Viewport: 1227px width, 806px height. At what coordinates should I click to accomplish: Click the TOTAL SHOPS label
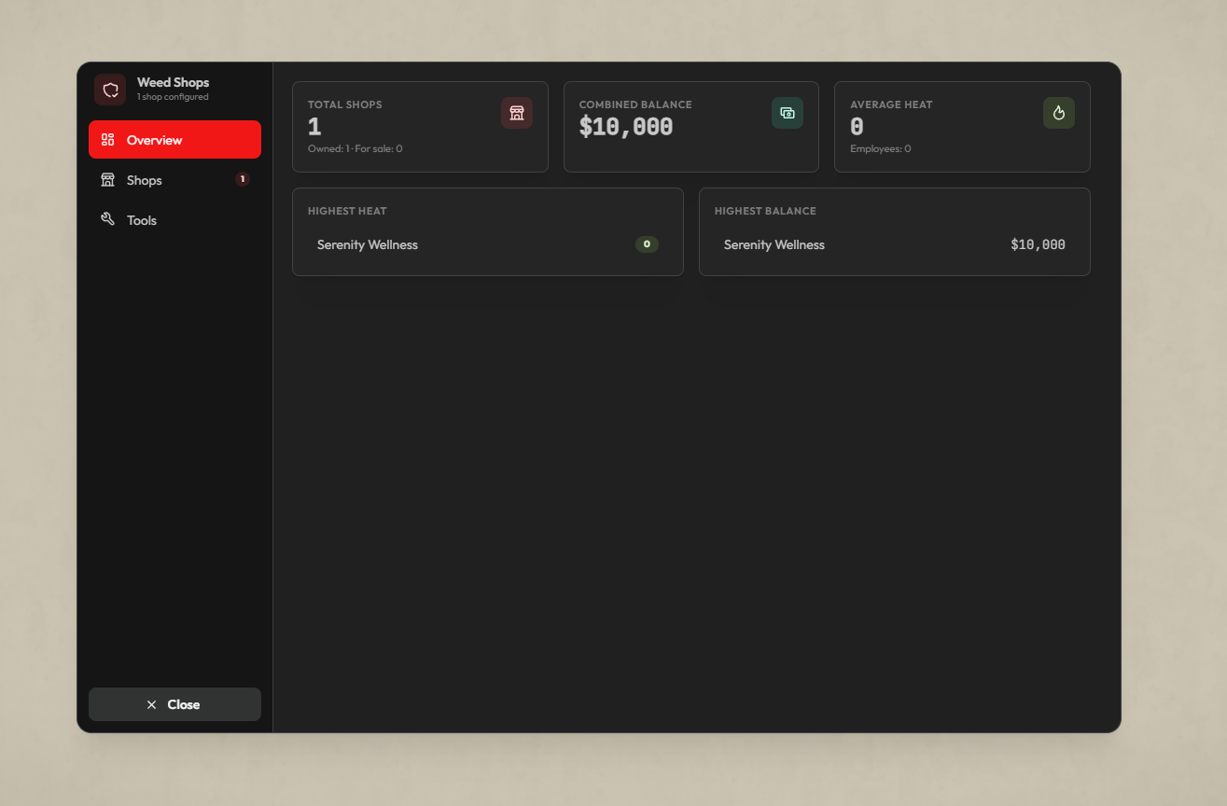point(344,104)
